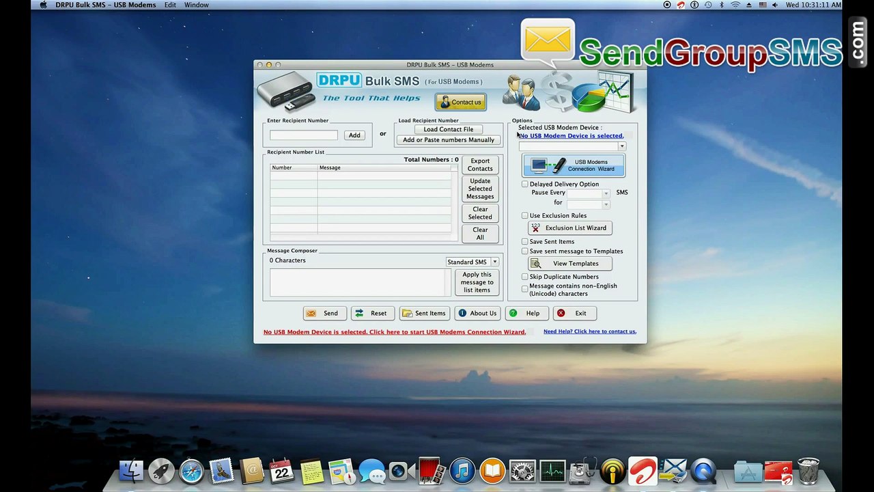Screen dimensions: 874x492
Task: Open Launchpad from the Dock
Action: [161, 471]
